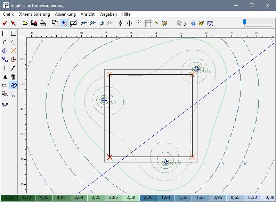Viewport: 276px width, 202px height.
Task: Toggle the dotted grid points button
Action: click(139, 23)
